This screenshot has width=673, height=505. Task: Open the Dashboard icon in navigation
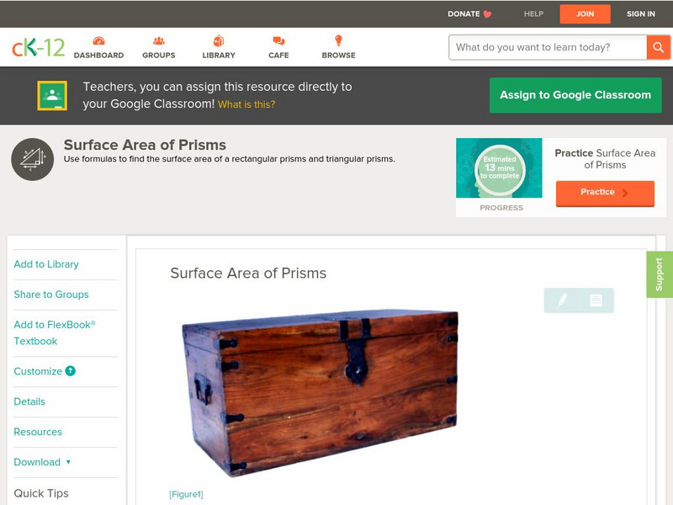click(x=98, y=41)
